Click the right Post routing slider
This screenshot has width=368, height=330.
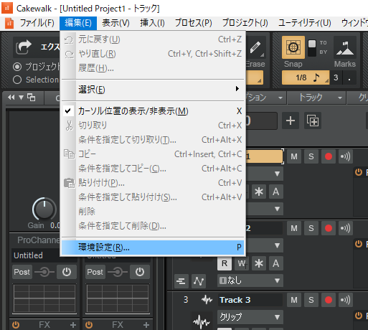(118, 272)
